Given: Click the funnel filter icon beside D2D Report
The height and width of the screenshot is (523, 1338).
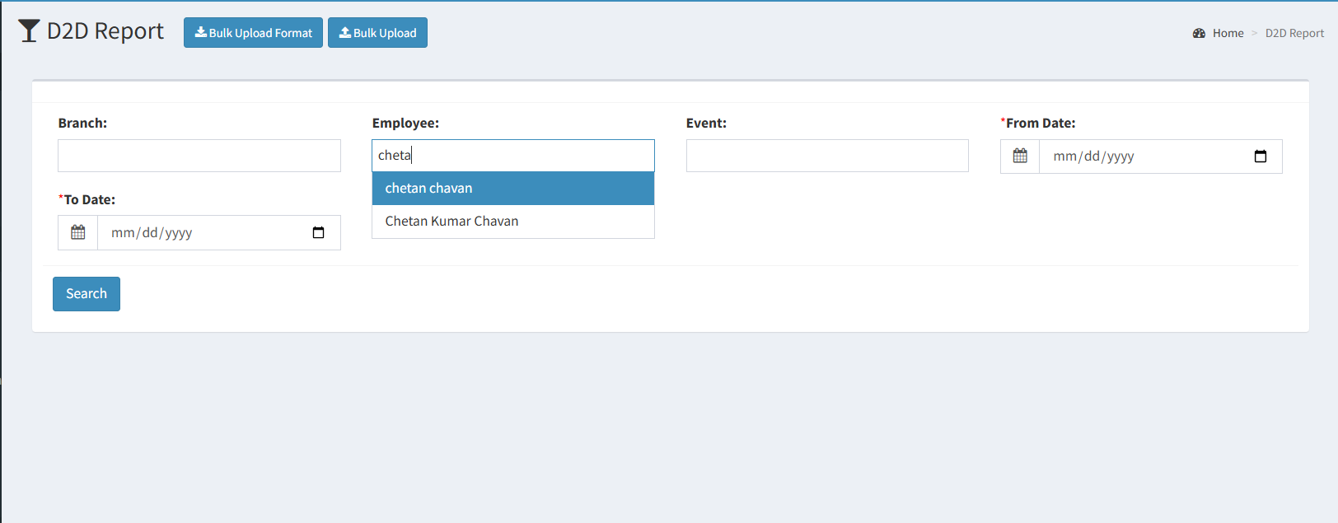Looking at the screenshot, I should (x=29, y=31).
